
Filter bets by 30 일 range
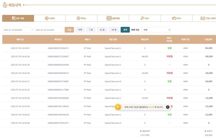pos(114,30)
